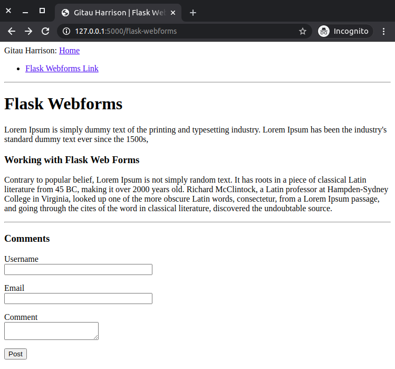Go back with the browser back arrow
Viewport: 395px width, 369px height.
(x=12, y=31)
